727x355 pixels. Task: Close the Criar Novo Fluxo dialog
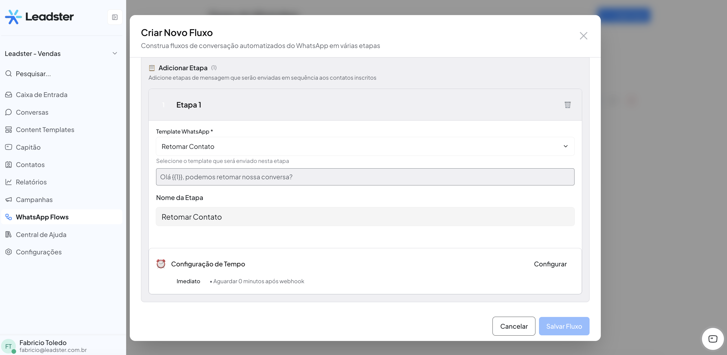(583, 36)
